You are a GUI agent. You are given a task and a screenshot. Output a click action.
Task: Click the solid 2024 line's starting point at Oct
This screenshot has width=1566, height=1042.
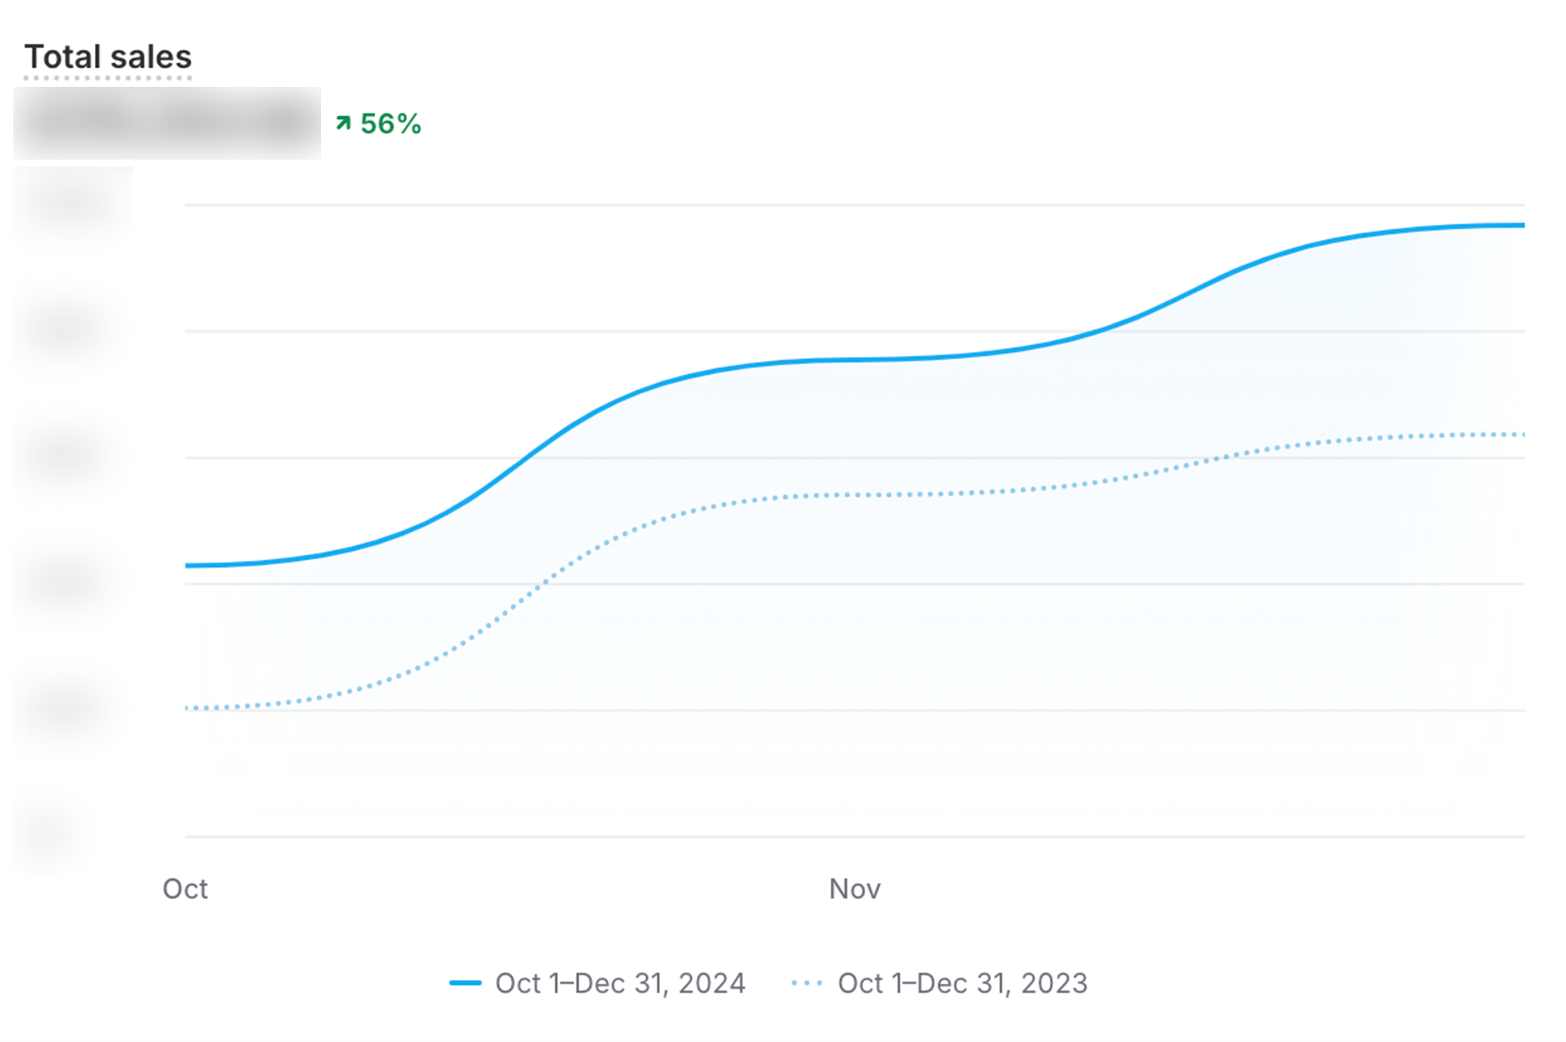tap(187, 565)
